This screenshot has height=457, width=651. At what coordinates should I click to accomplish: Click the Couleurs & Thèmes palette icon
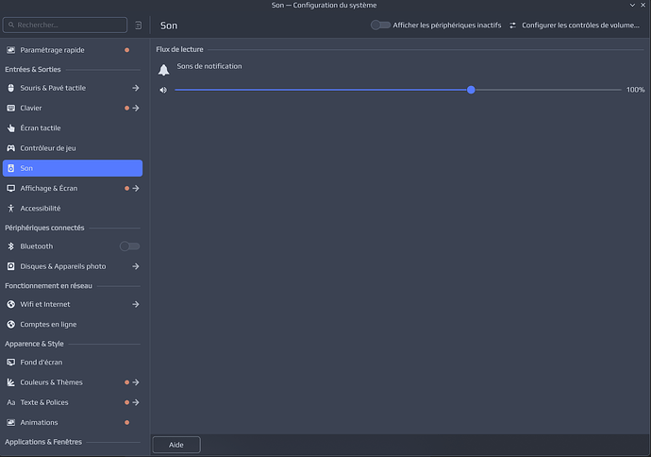coord(11,382)
